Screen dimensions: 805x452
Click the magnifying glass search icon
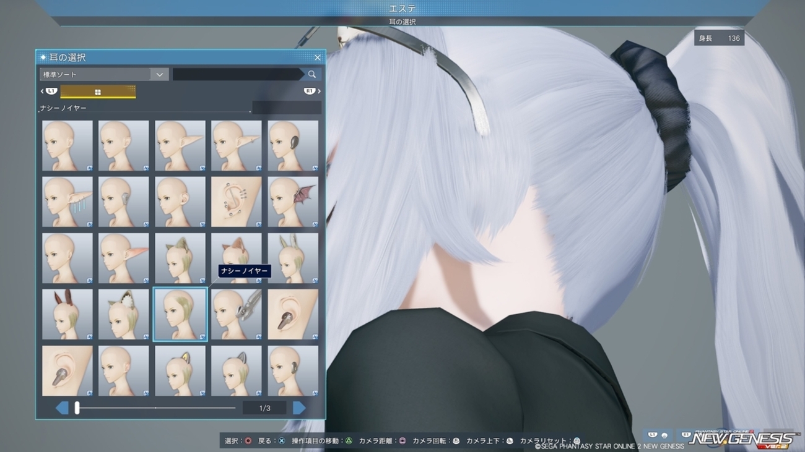pos(312,74)
